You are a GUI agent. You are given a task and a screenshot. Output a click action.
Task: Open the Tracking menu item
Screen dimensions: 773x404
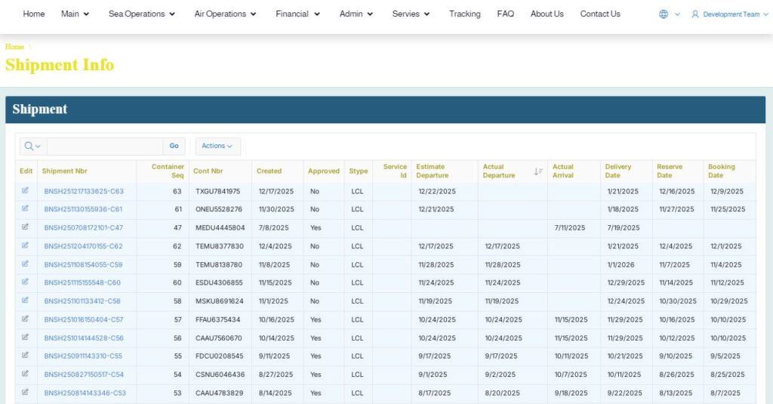click(464, 14)
